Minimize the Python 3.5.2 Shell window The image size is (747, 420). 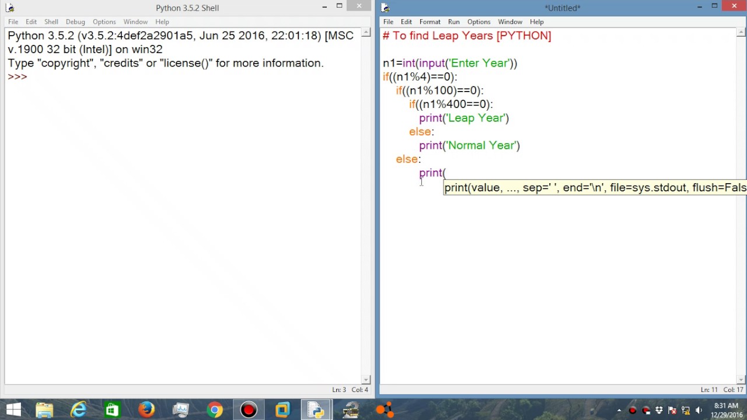pos(324,7)
